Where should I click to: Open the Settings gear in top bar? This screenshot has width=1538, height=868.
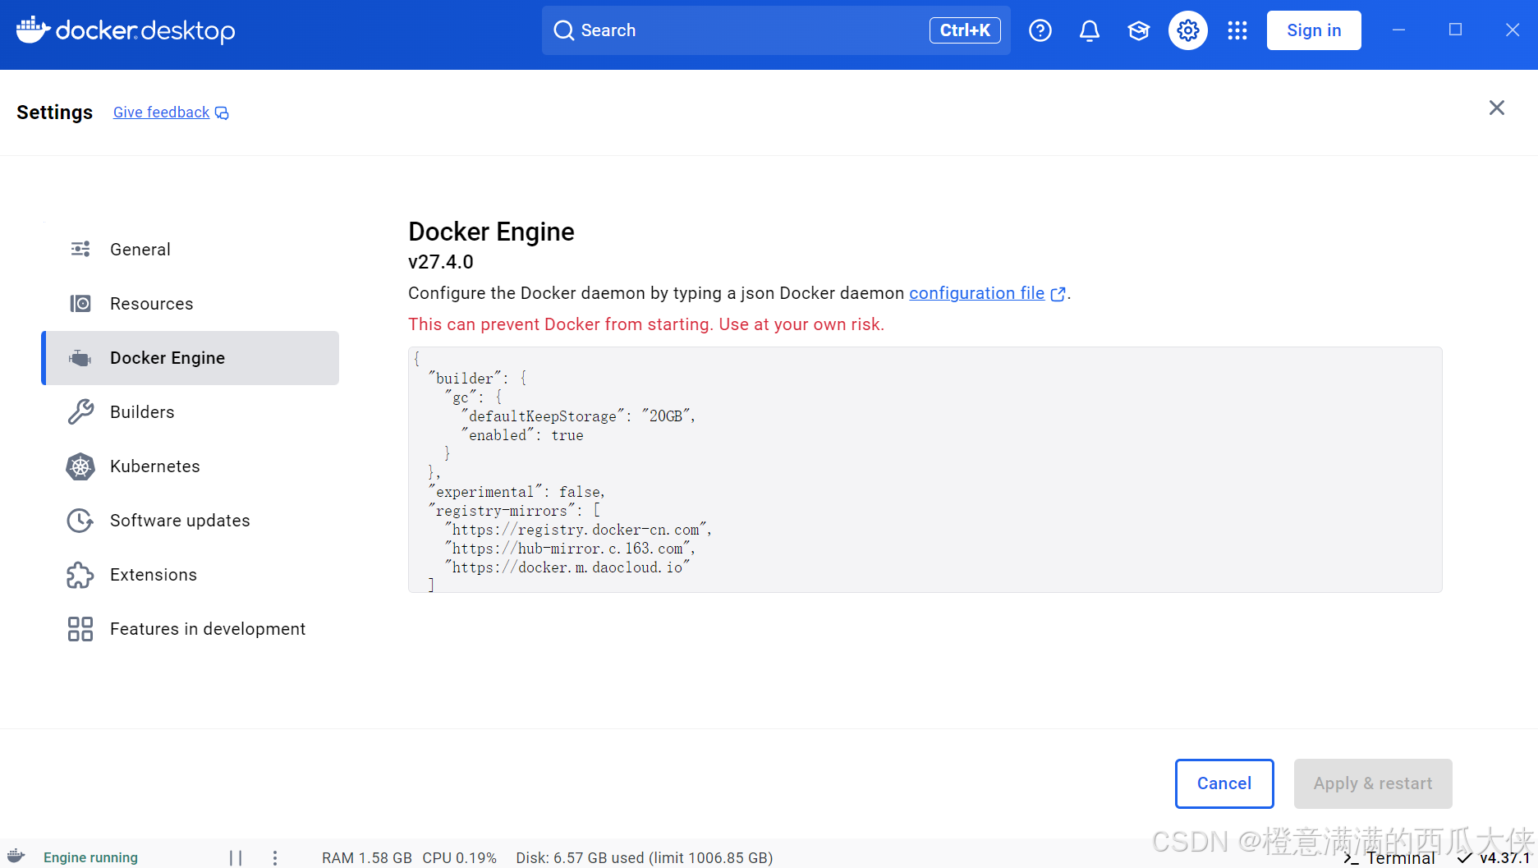(1187, 30)
